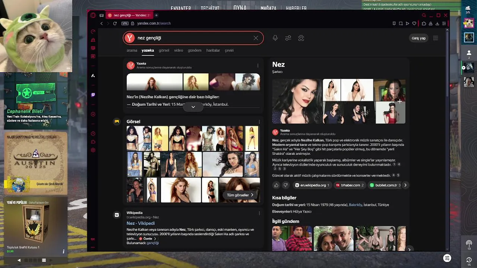Open Görsel block options three dots
This screenshot has height=268, width=477.
tap(259, 122)
